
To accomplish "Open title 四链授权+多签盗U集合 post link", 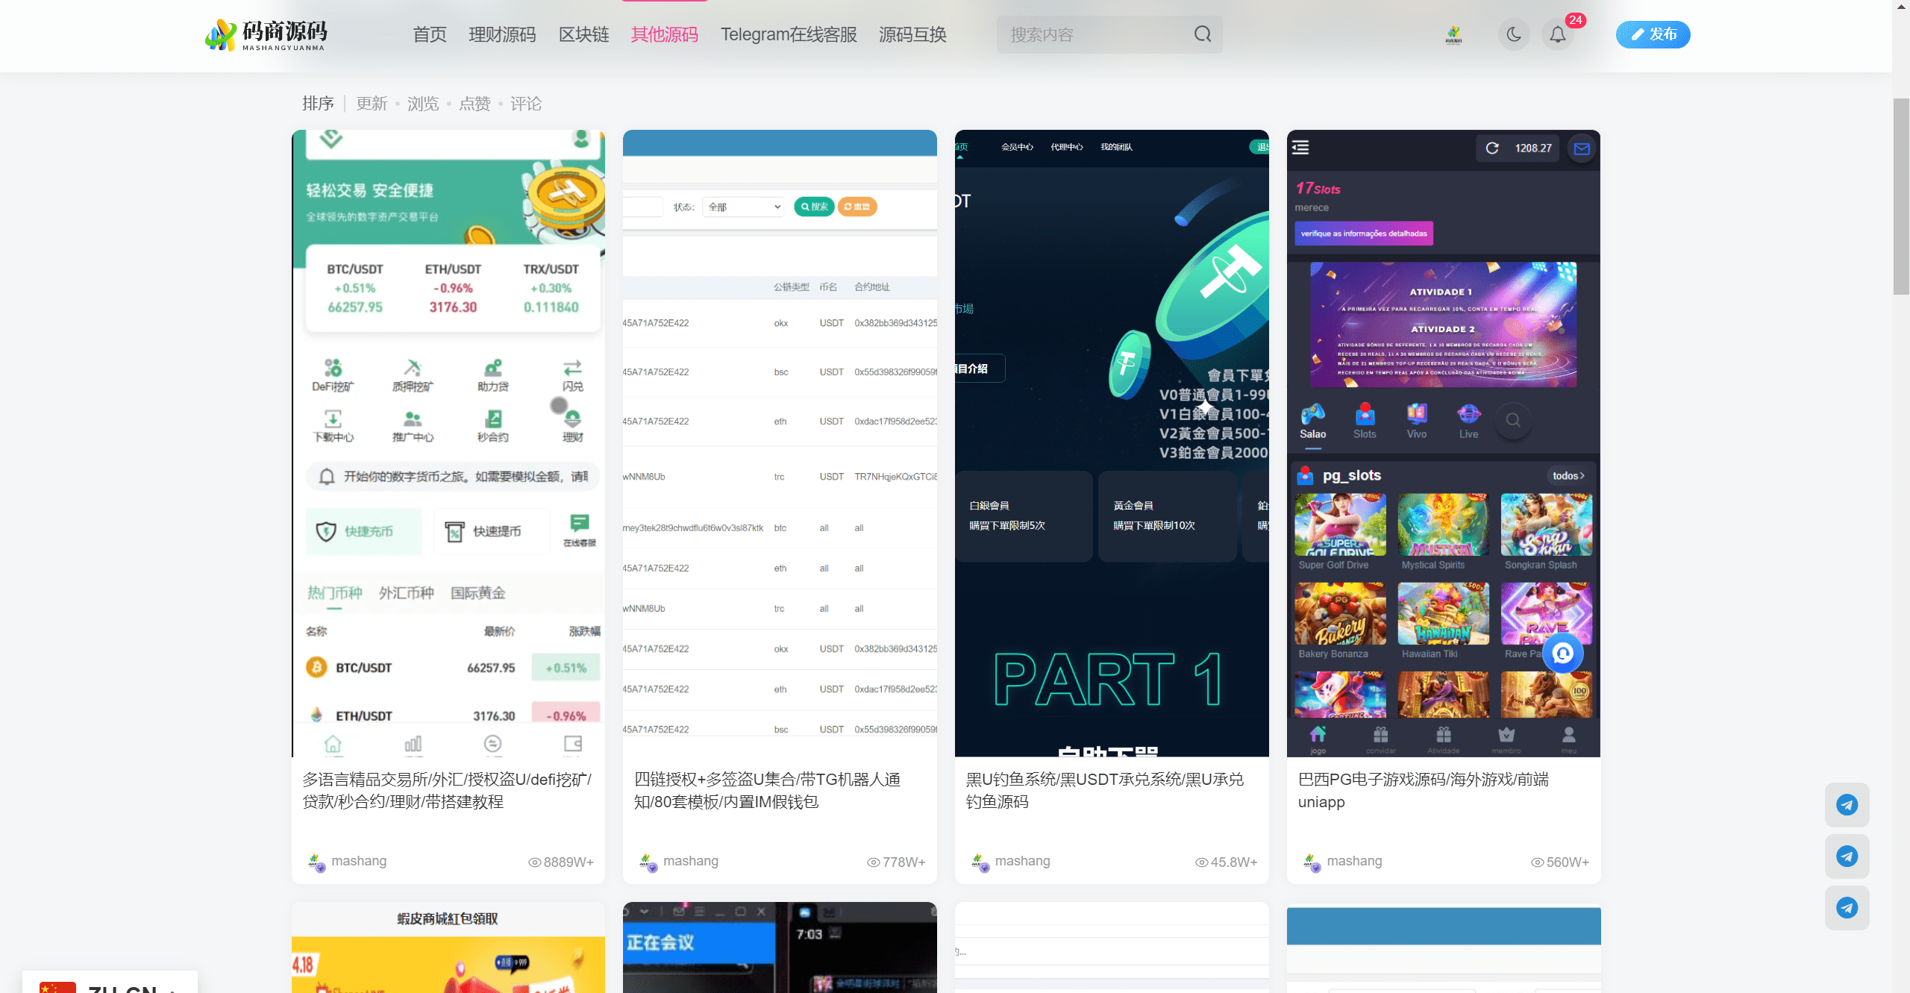I will (767, 790).
